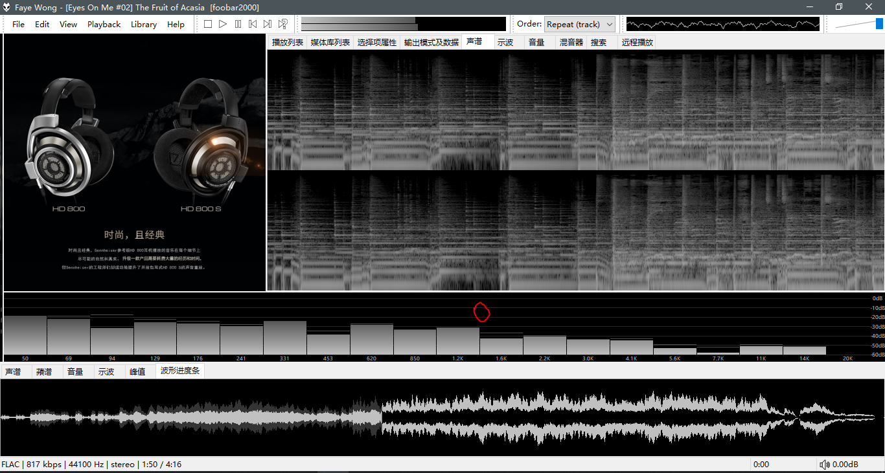Pause the current track
This screenshot has height=473, width=885.
coord(238,24)
